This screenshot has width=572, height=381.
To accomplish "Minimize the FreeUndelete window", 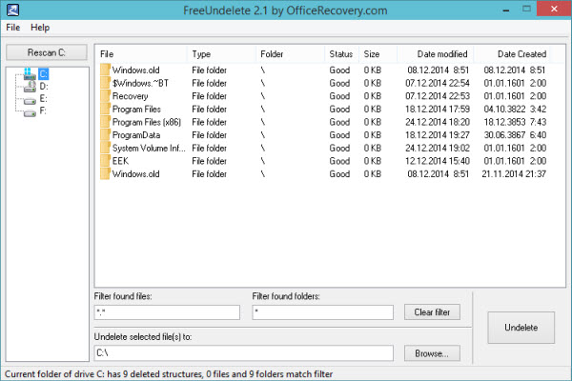I will pos(506,10).
